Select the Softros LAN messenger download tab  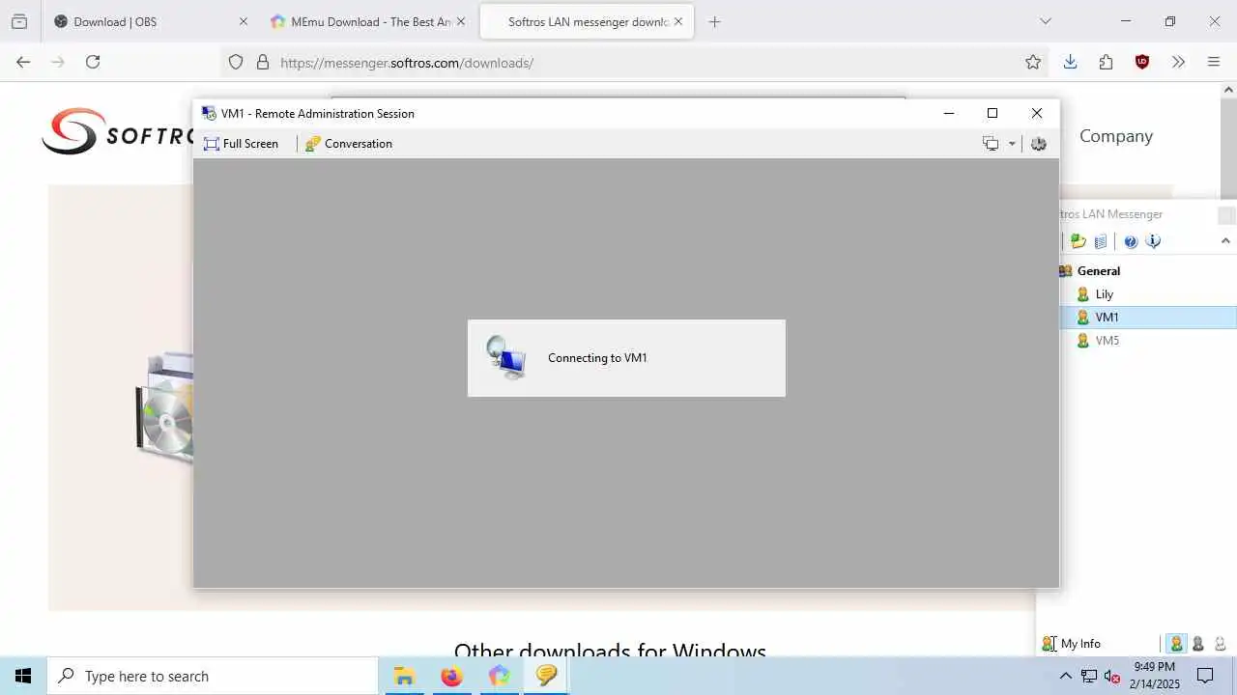pyautogui.click(x=587, y=21)
